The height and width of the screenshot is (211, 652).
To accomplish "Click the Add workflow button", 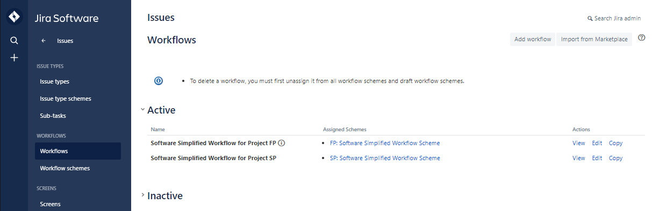I will (533, 39).
